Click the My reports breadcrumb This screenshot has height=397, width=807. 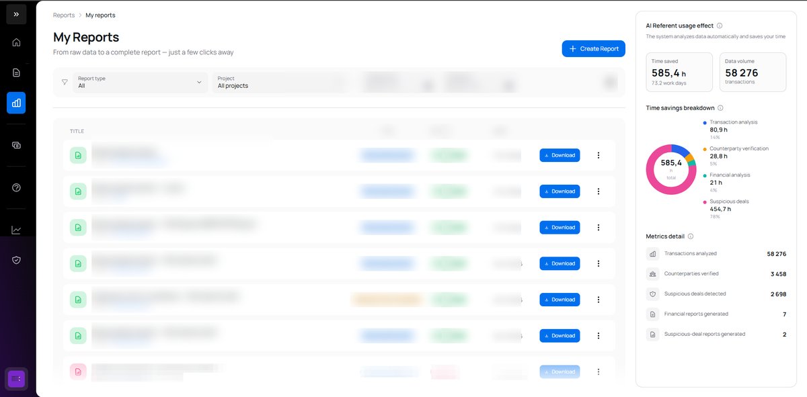100,15
